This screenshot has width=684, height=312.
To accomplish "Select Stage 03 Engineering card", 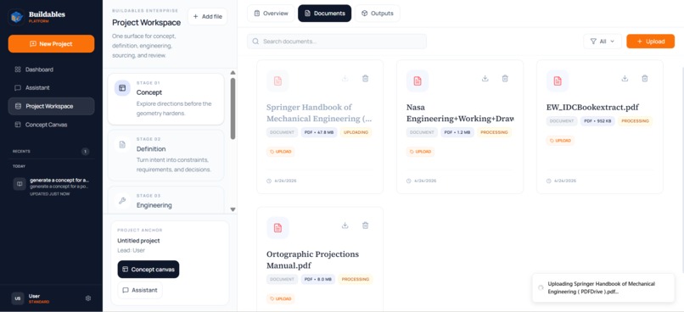I will pyautogui.click(x=165, y=200).
